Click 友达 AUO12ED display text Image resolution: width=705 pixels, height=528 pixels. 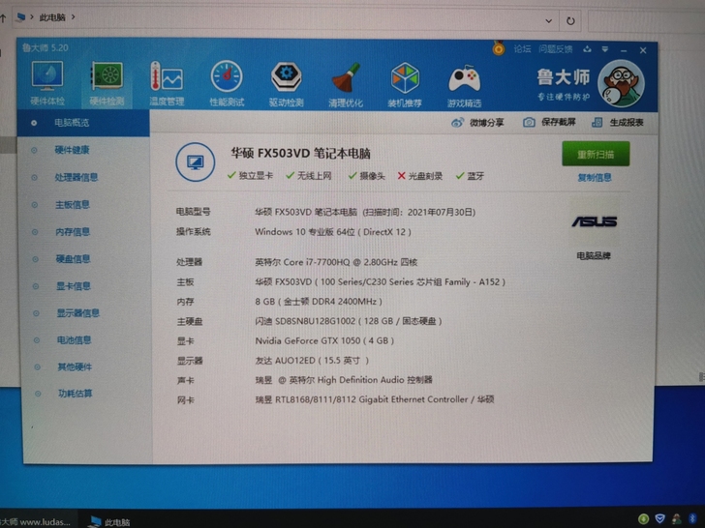point(312,361)
